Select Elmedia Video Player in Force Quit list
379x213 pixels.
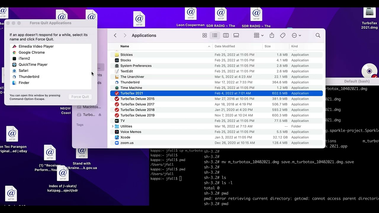pos(51,46)
